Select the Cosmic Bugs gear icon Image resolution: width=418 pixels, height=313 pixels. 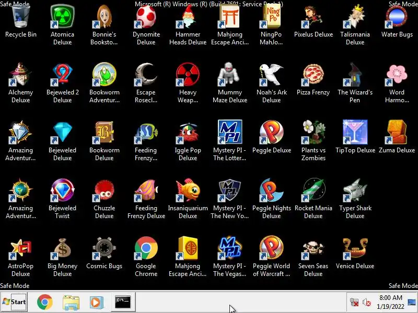coord(104,248)
